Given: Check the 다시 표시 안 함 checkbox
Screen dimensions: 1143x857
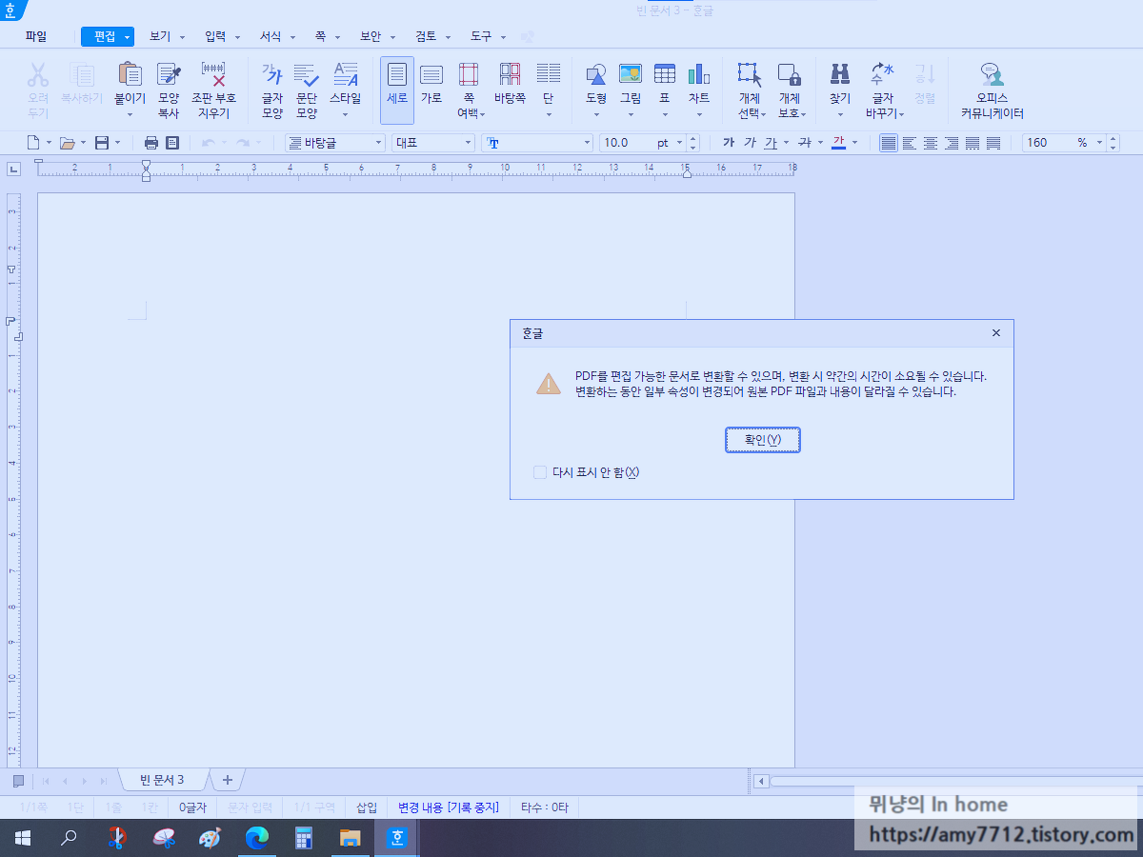Looking at the screenshot, I should point(540,472).
